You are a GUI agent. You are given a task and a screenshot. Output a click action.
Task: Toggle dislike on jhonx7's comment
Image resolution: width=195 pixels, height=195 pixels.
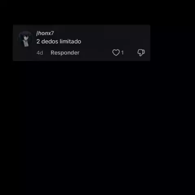click(141, 53)
